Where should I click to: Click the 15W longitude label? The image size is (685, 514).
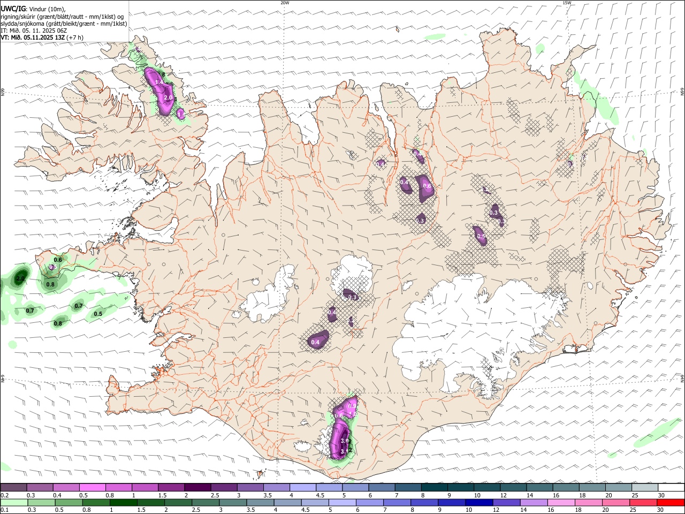(567, 3)
